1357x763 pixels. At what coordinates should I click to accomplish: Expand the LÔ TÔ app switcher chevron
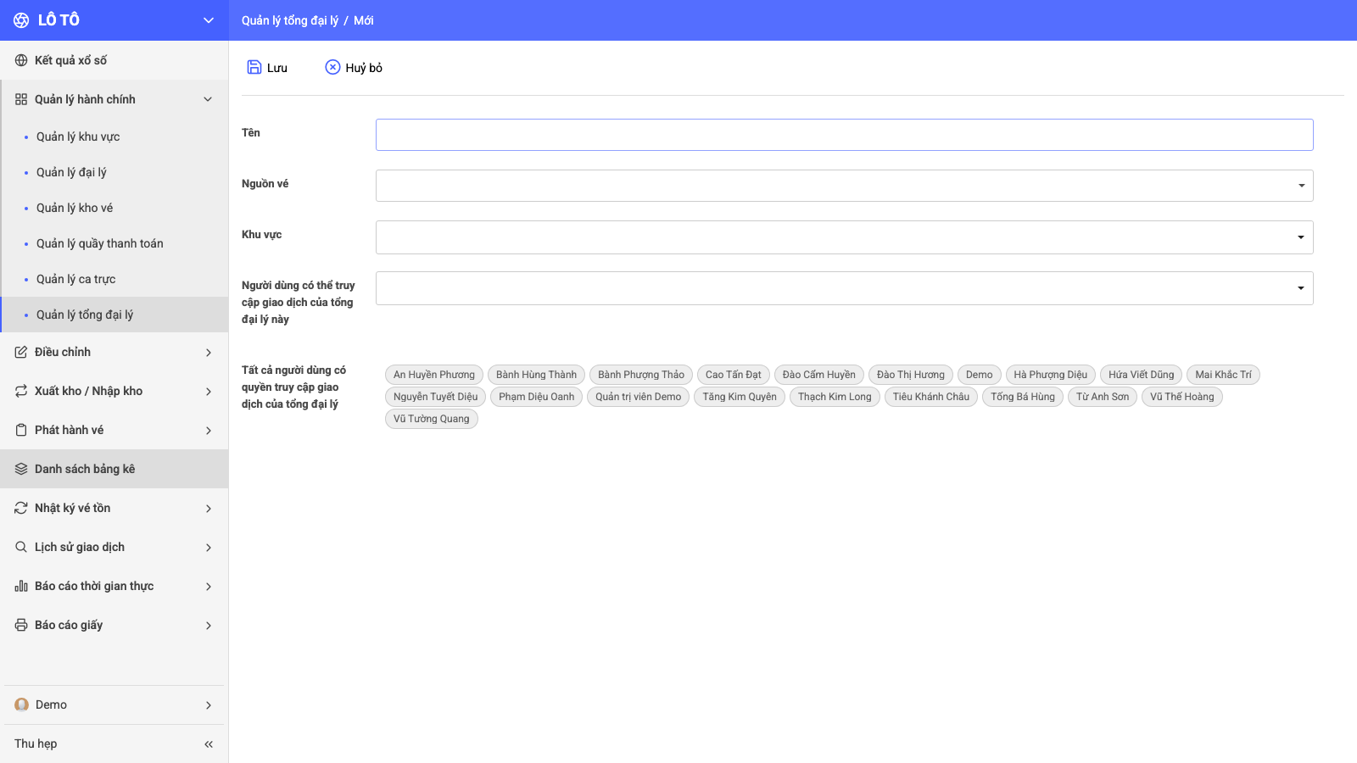209,20
